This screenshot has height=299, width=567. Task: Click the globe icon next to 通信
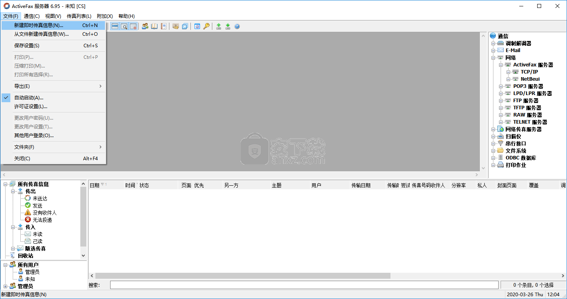coord(493,36)
